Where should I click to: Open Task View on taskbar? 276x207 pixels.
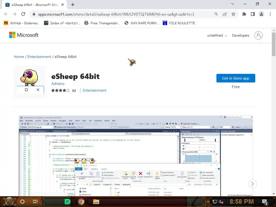point(35,202)
